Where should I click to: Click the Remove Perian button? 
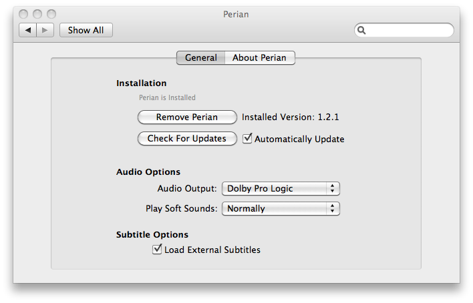point(187,117)
